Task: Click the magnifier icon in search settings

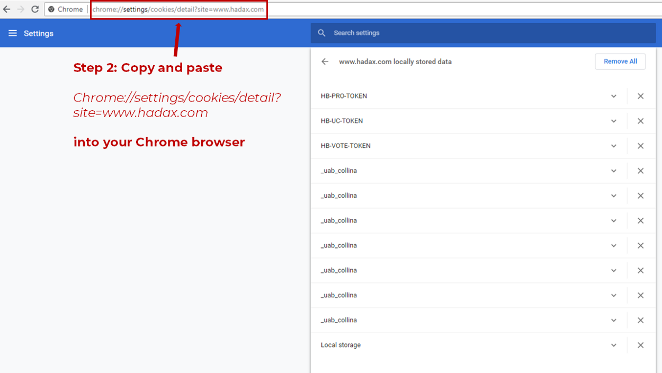Action: pos(321,33)
